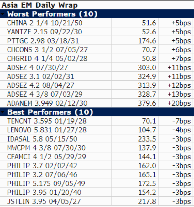The width and height of the screenshot is (194, 207).
Task: Pick the TENCNT 3.595 01/19/28 bond
Action: [x=46, y=121]
